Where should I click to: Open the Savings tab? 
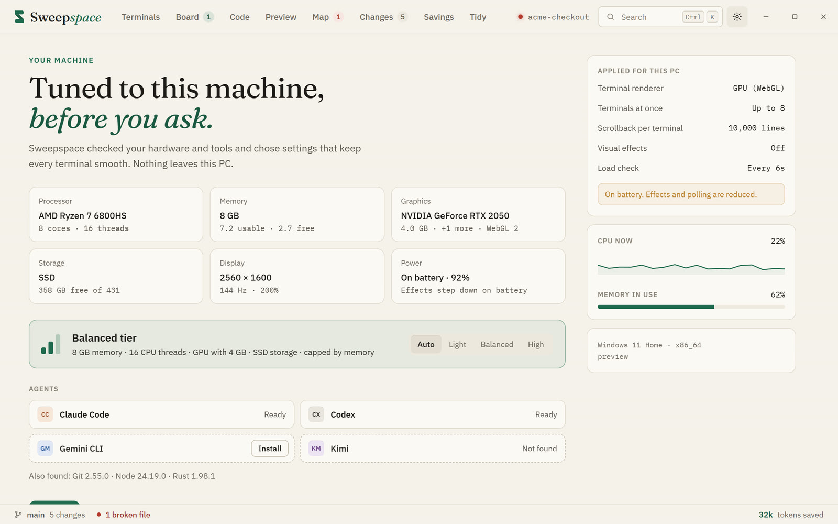pyautogui.click(x=439, y=17)
